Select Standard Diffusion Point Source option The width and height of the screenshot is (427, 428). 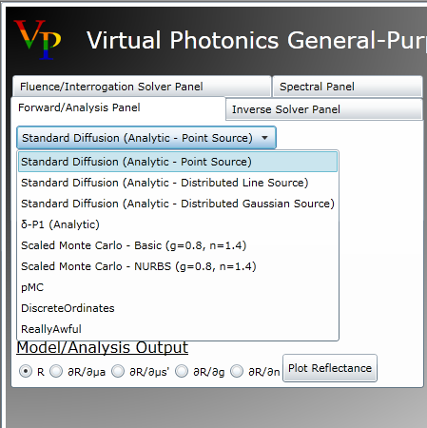[x=178, y=162]
